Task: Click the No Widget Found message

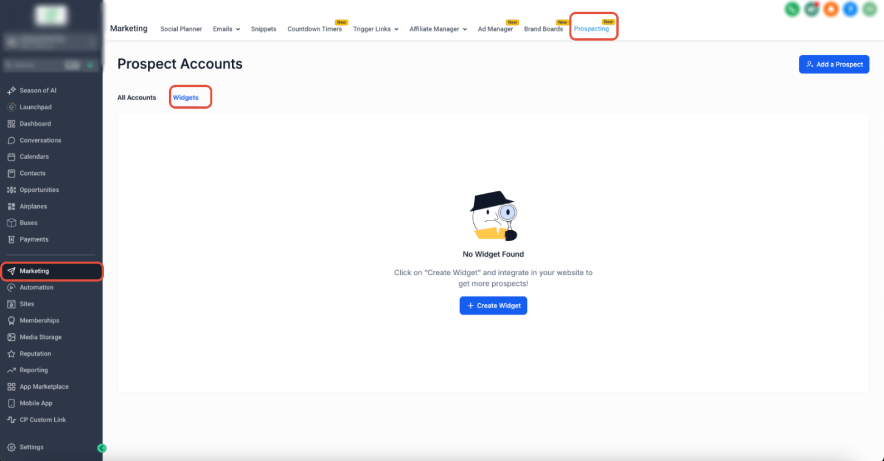Action: click(x=493, y=254)
